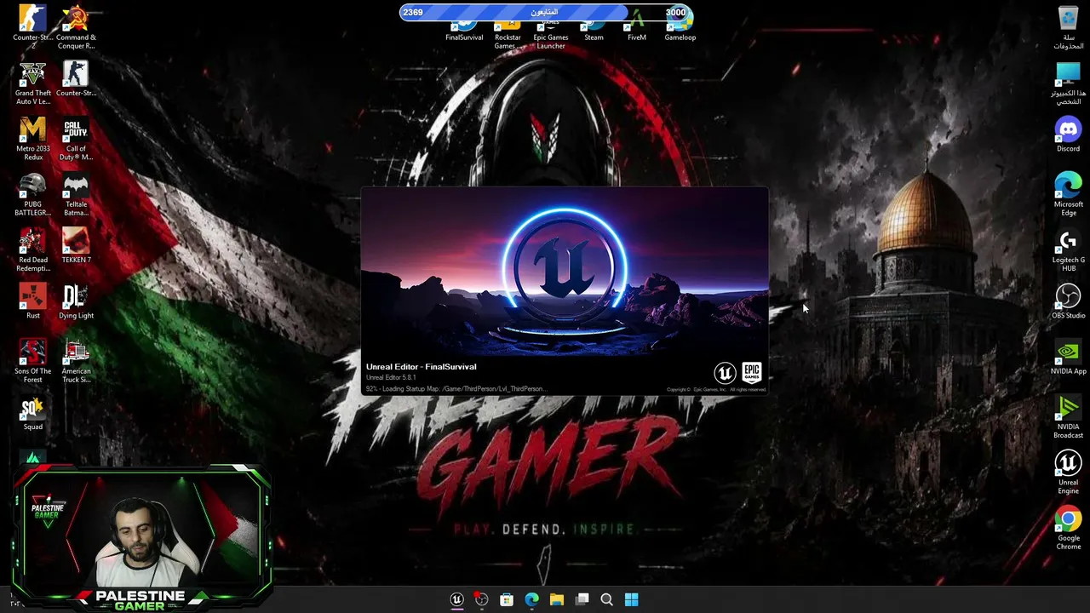Click the 'Unreal Editor - FinalSurvival' title text
This screenshot has height=613, width=1090.
point(421,367)
